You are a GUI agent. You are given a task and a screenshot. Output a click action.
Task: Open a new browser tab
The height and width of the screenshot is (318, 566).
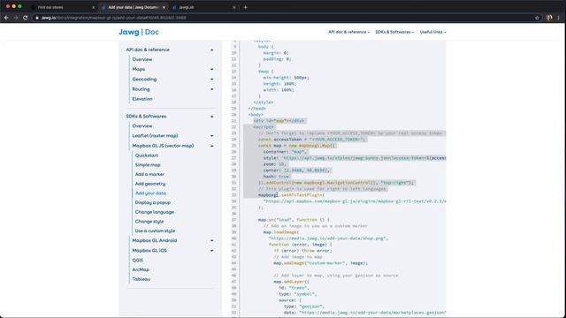[246, 7]
